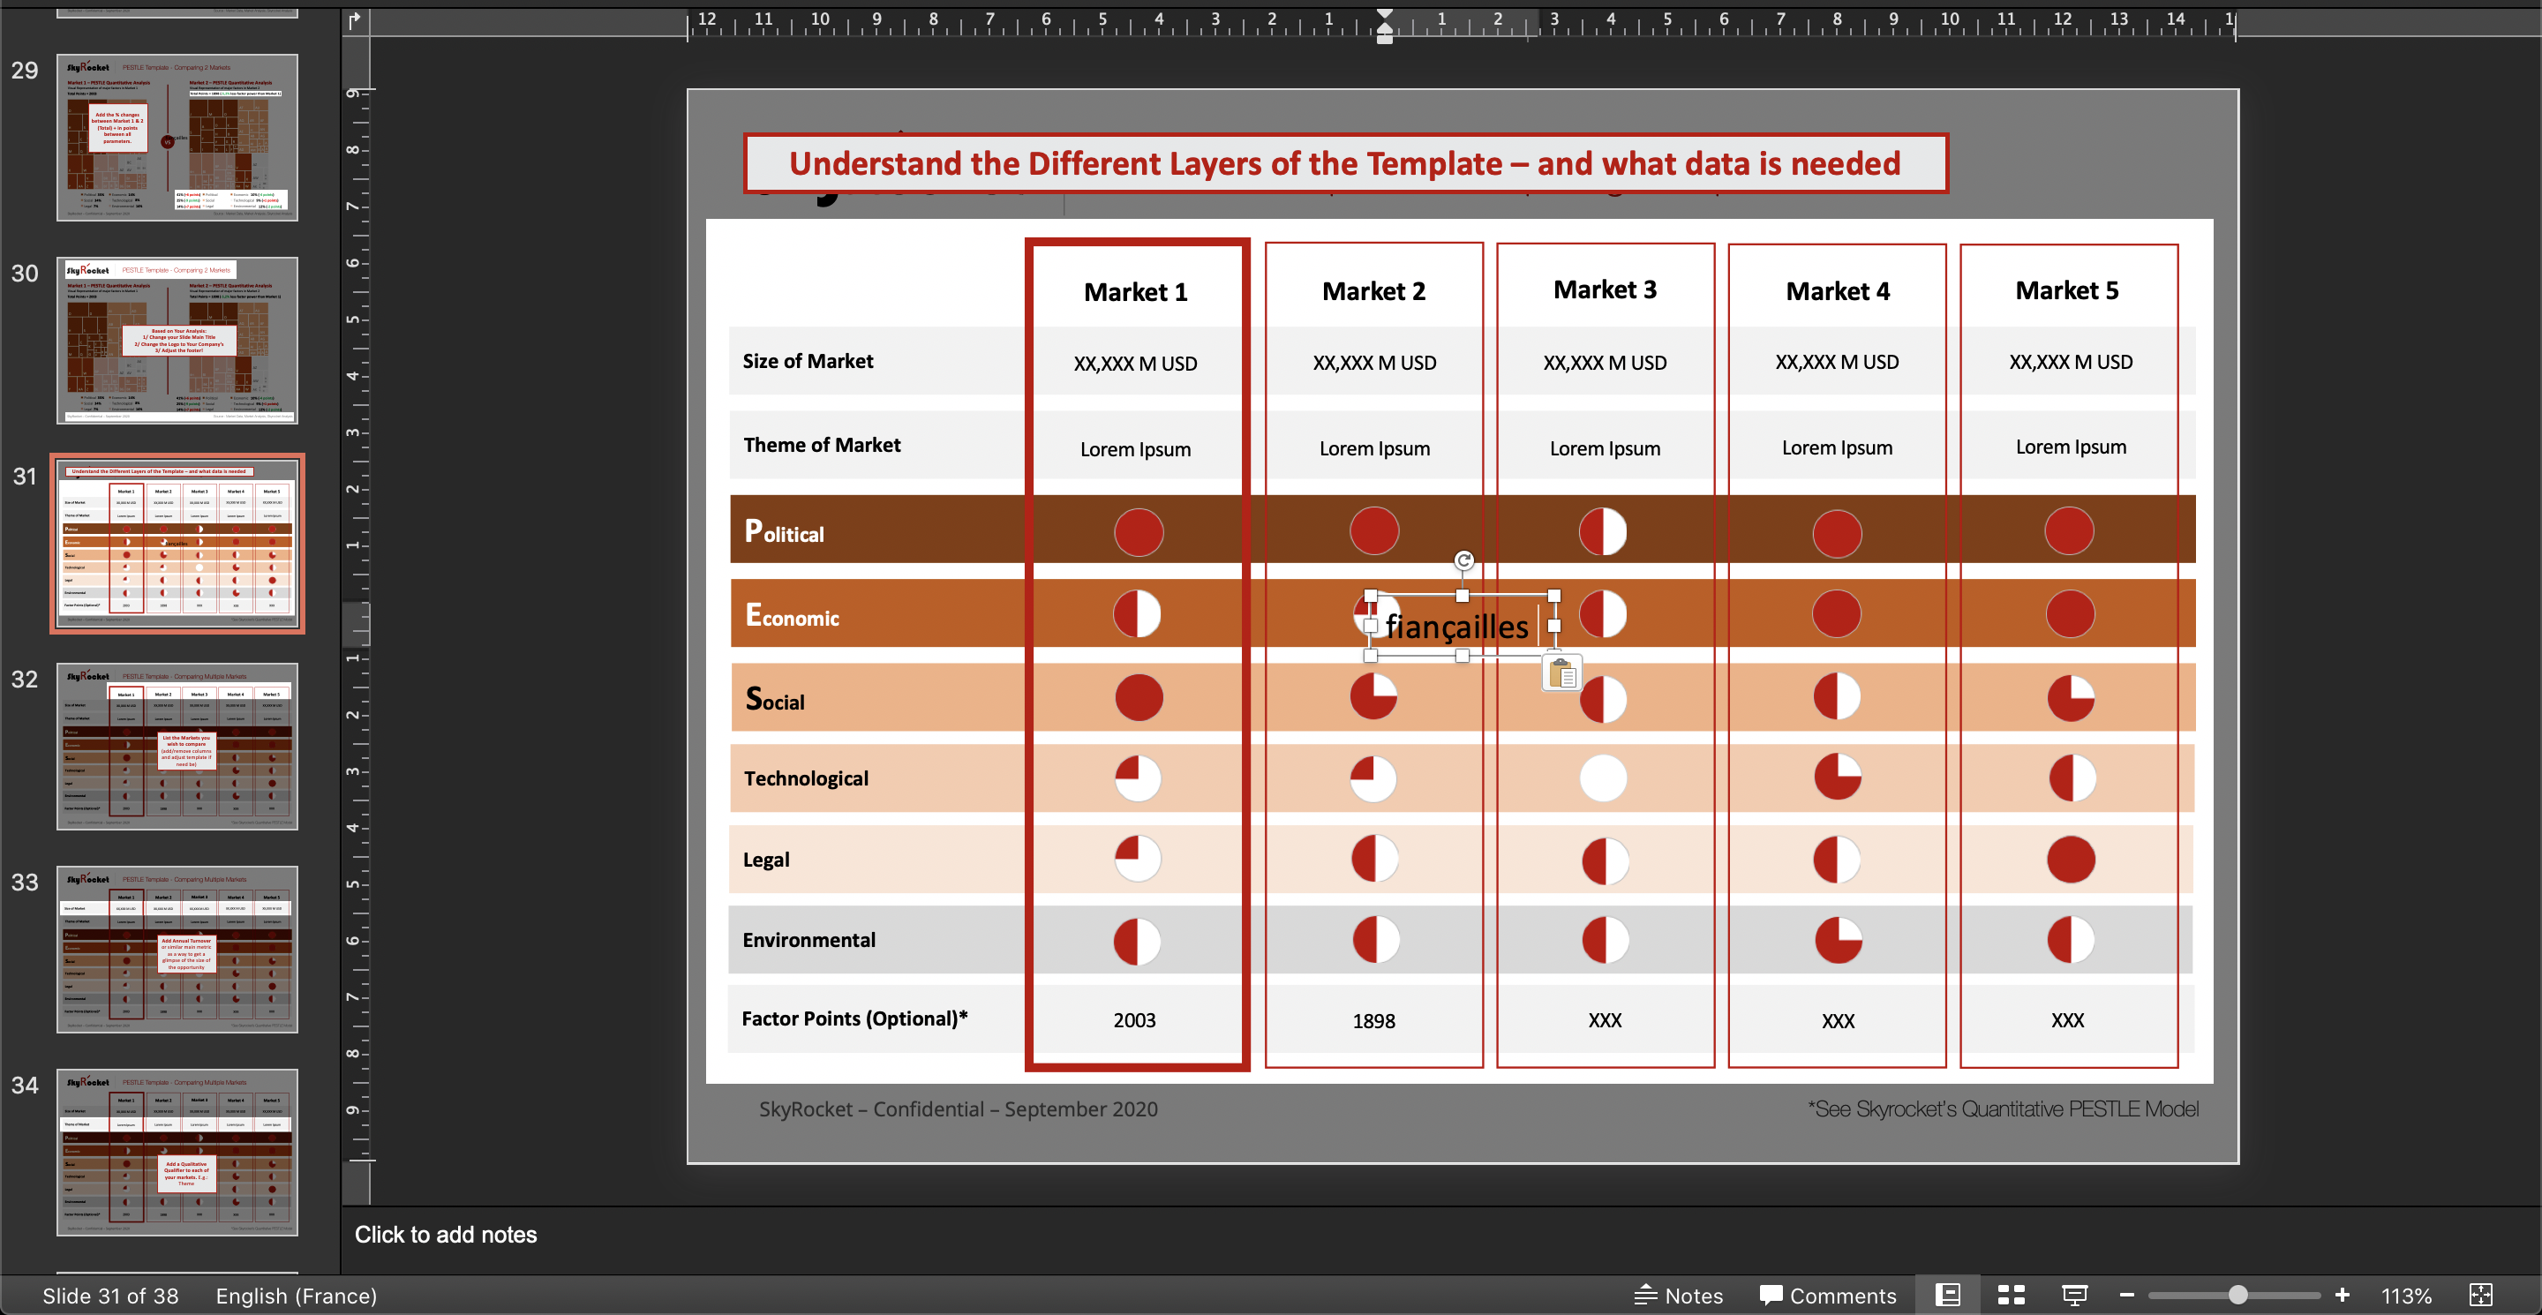Click the Political row label
This screenshot has width=2542, height=1315.
coord(785,531)
